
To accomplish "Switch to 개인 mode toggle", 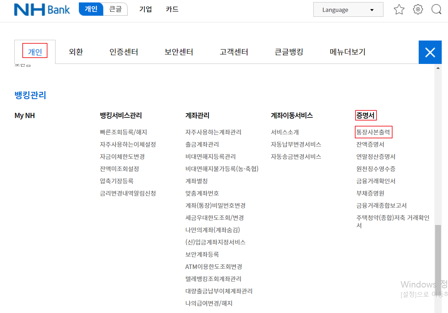I will click(x=91, y=9).
